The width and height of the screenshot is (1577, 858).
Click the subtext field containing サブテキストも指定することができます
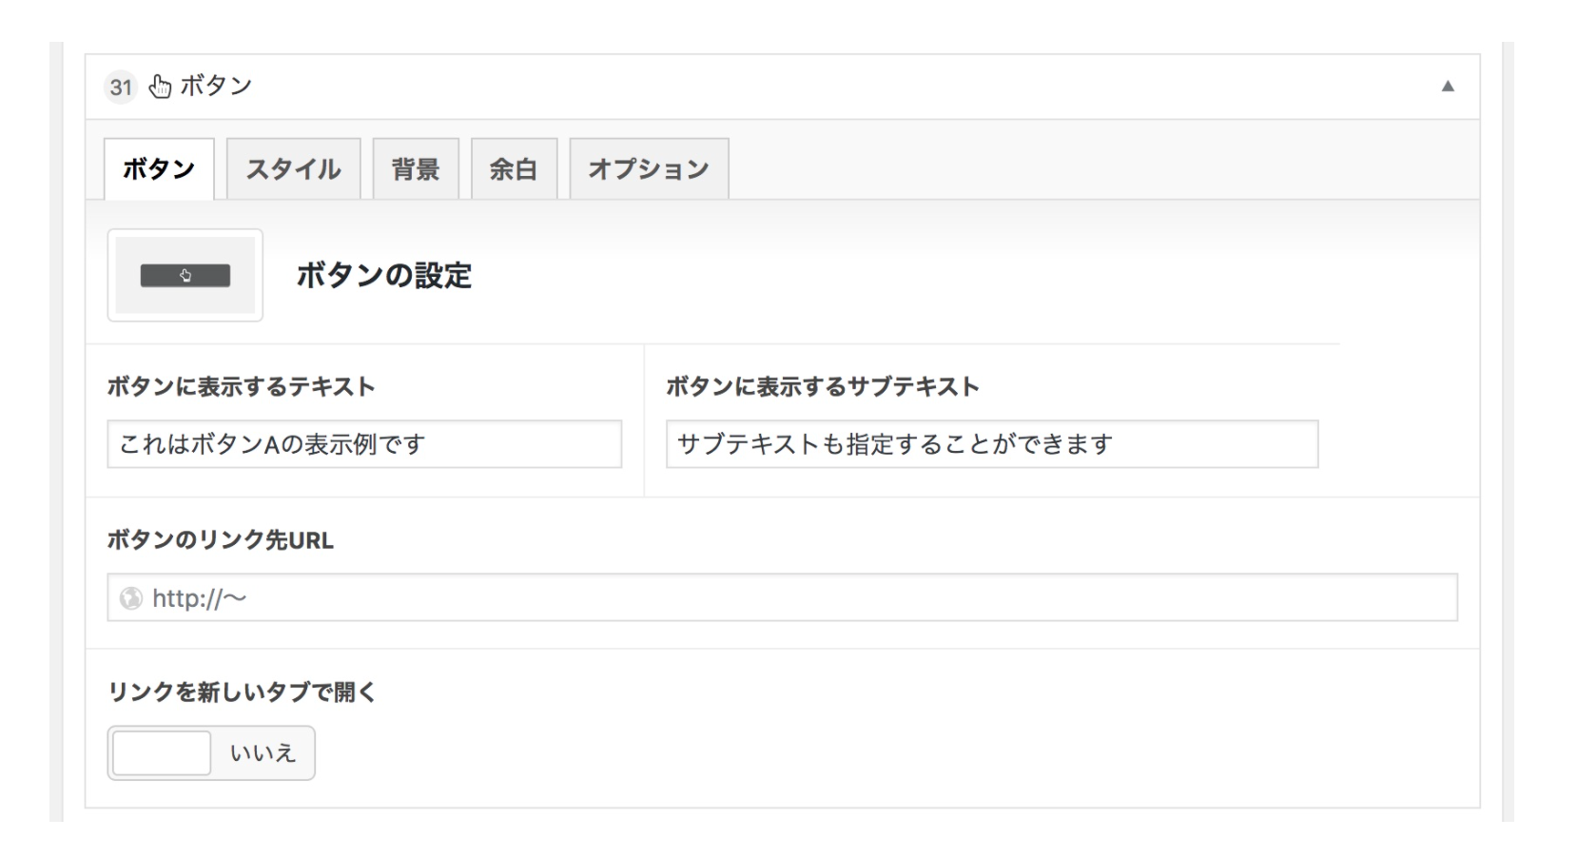tap(991, 444)
